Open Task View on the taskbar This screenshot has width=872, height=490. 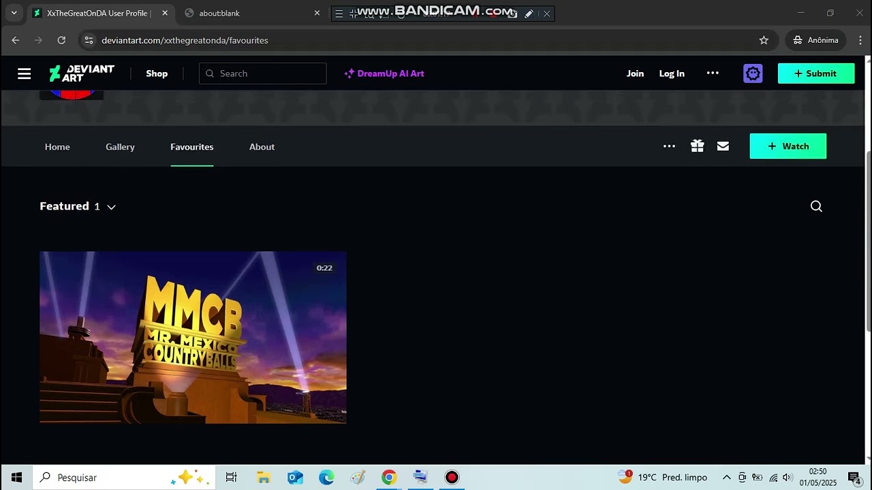[231, 477]
